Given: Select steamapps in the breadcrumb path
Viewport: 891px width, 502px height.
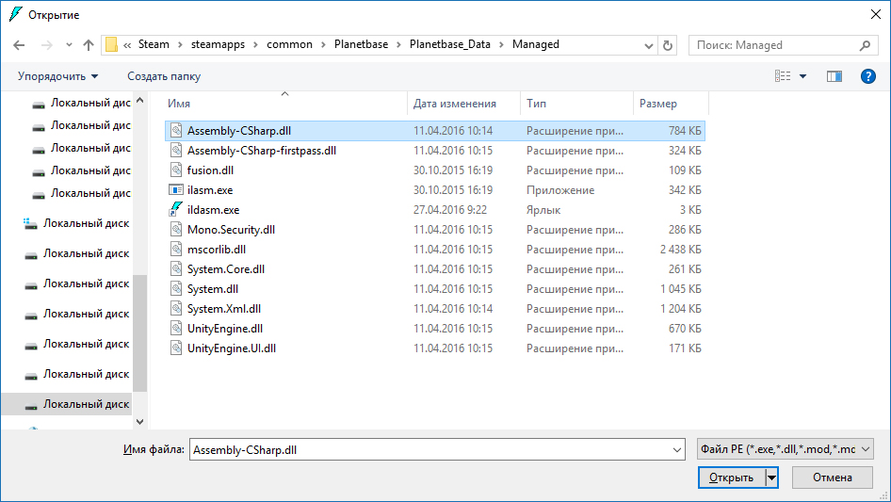Looking at the screenshot, I should 218,44.
